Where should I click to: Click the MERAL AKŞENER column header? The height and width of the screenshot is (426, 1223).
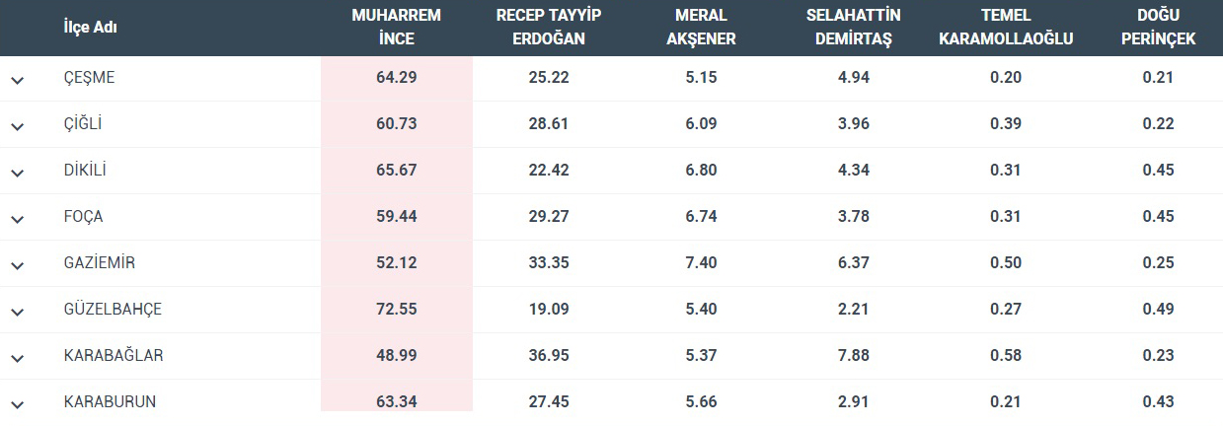pyautogui.click(x=701, y=28)
